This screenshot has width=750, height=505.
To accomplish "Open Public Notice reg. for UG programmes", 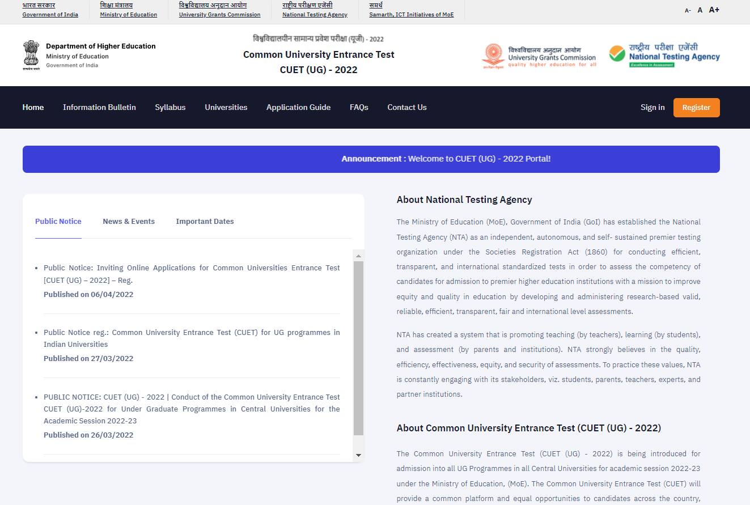I will click(192, 338).
